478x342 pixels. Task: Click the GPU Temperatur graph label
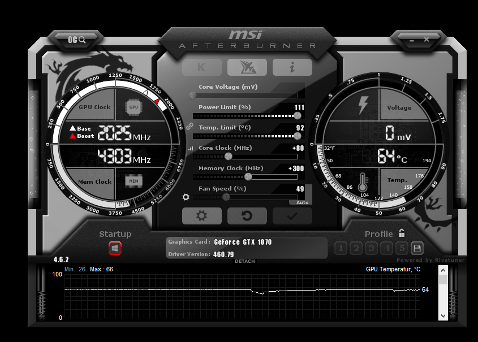click(393, 269)
